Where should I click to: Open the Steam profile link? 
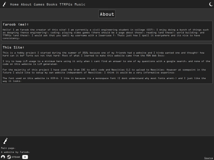pos(13,157)
